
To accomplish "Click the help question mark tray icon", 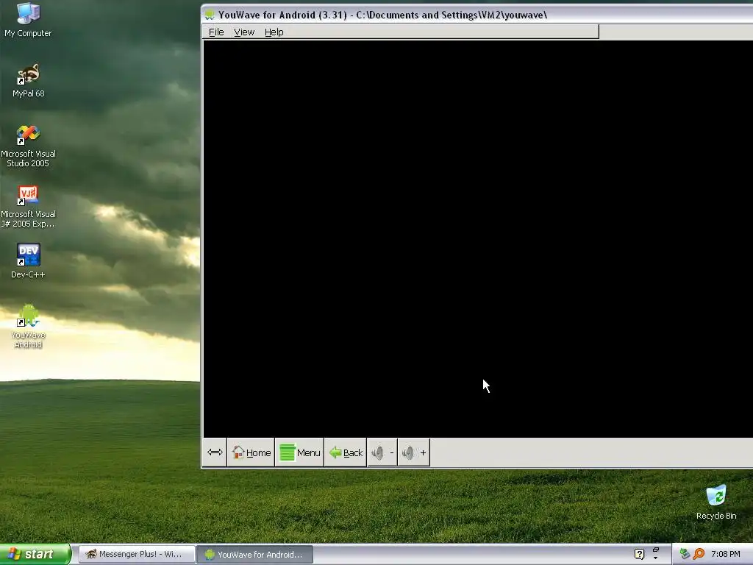I will 639,554.
